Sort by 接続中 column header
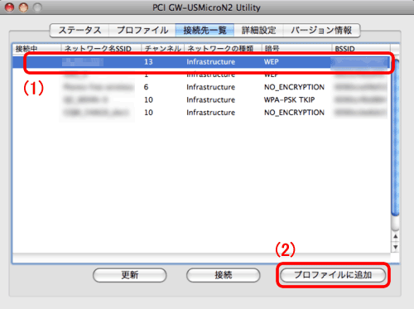Image resolution: width=414 pixels, height=309 pixels. click(x=36, y=49)
